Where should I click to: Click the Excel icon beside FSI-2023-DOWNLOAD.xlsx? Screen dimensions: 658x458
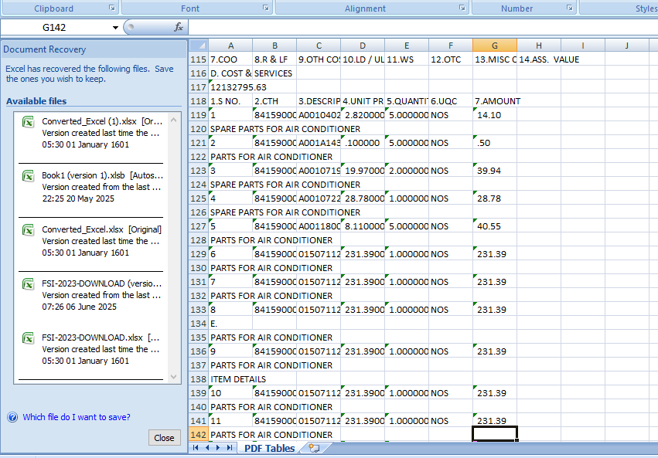point(28,338)
